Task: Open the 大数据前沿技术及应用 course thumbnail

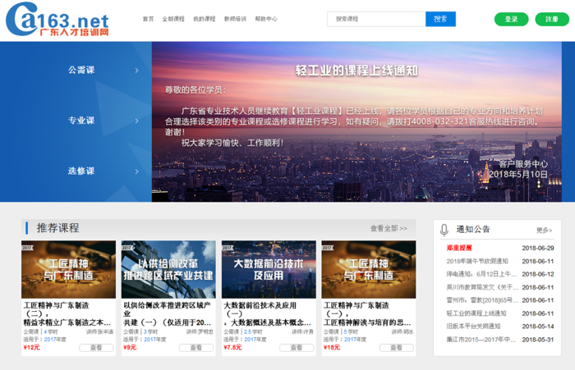Action: (x=268, y=269)
